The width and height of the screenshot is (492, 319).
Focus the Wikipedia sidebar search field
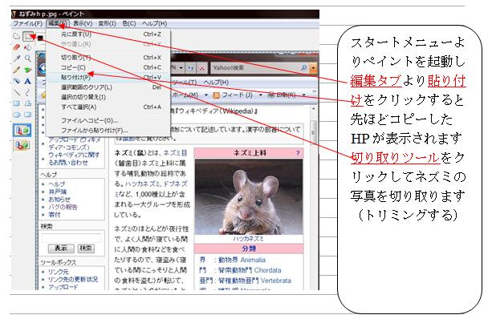(71, 239)
